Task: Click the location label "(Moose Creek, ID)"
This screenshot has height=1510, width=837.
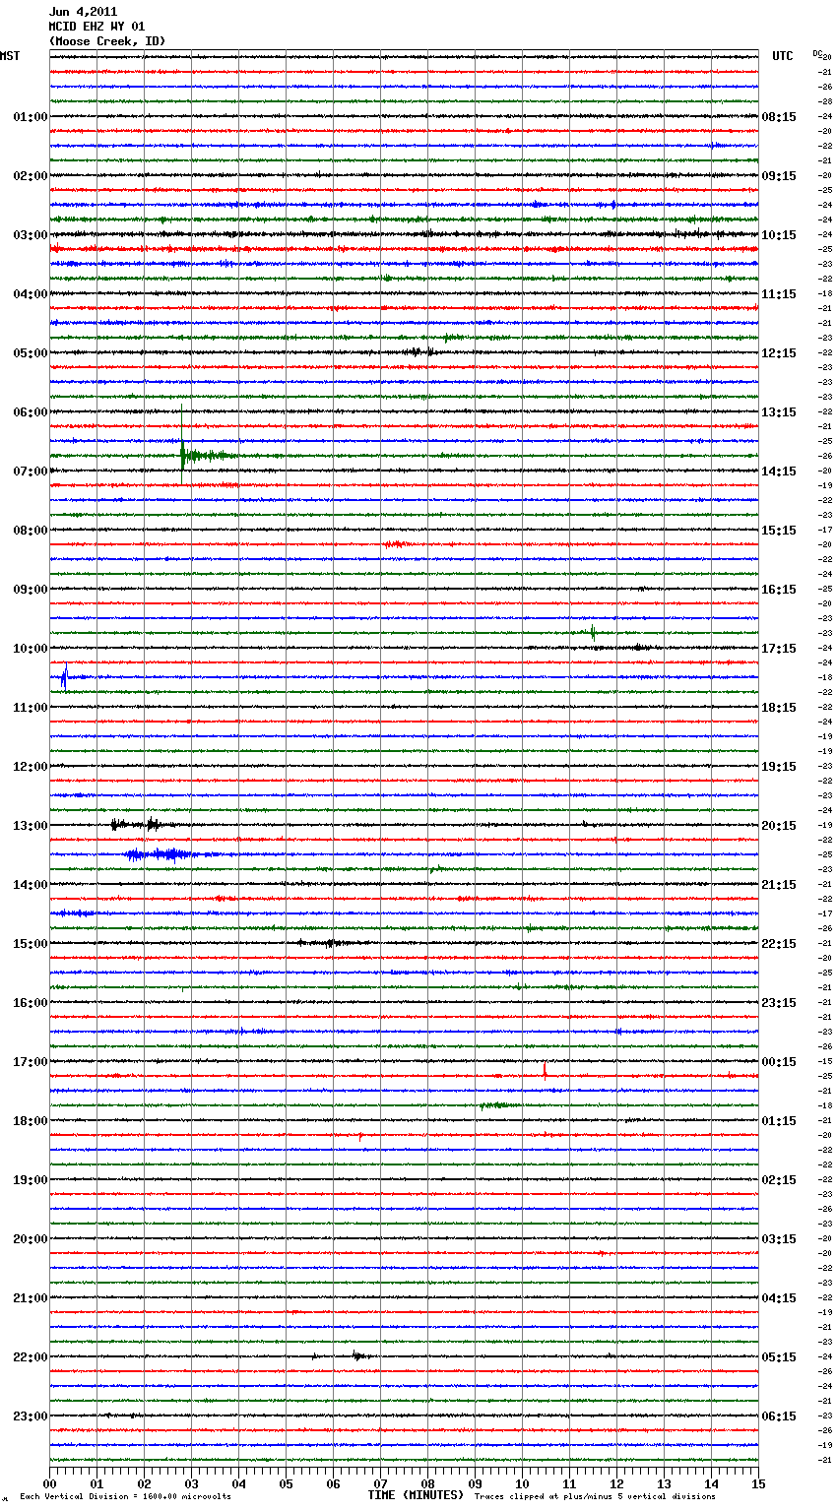Action: coord(107,41)
